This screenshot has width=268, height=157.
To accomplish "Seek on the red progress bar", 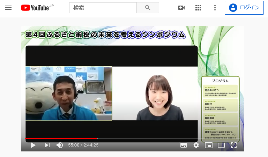I will tap(61, 138).
